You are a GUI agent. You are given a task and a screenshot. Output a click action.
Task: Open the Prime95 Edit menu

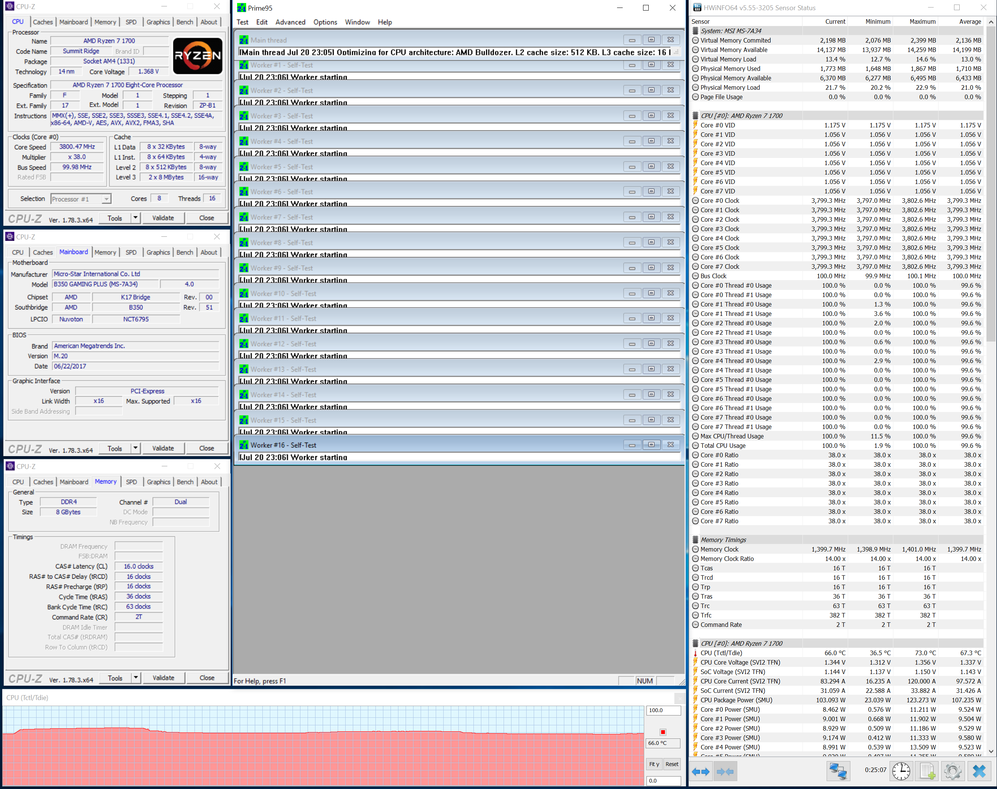[262, 22]
